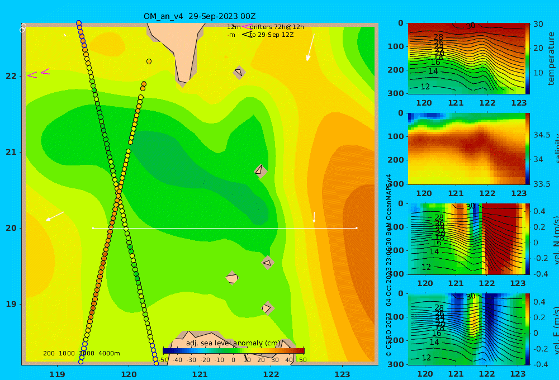Screen dimensions: 559x380
Task: Click the small island just east of Taiwan's southern tip
Action: (x=239, y=72)
